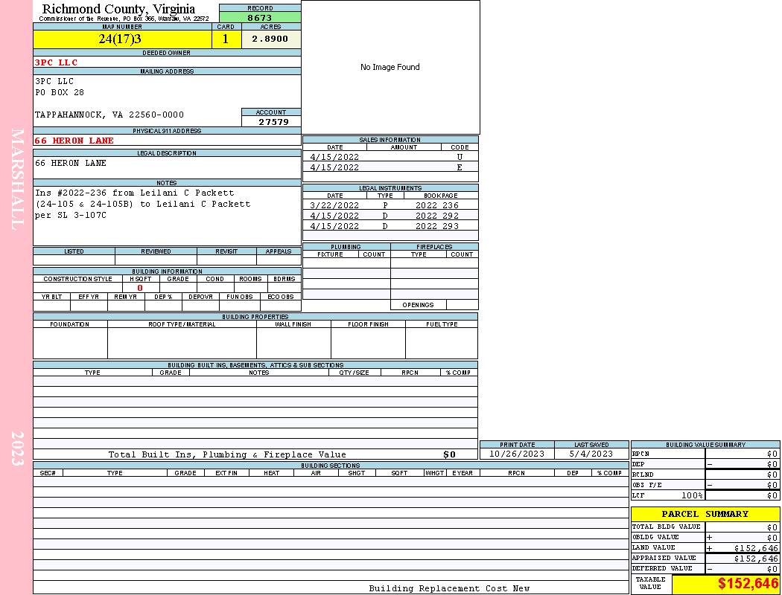Click the No Image Found placeholder
Viewport: 782px width, 595px height.
coord(390,67)
